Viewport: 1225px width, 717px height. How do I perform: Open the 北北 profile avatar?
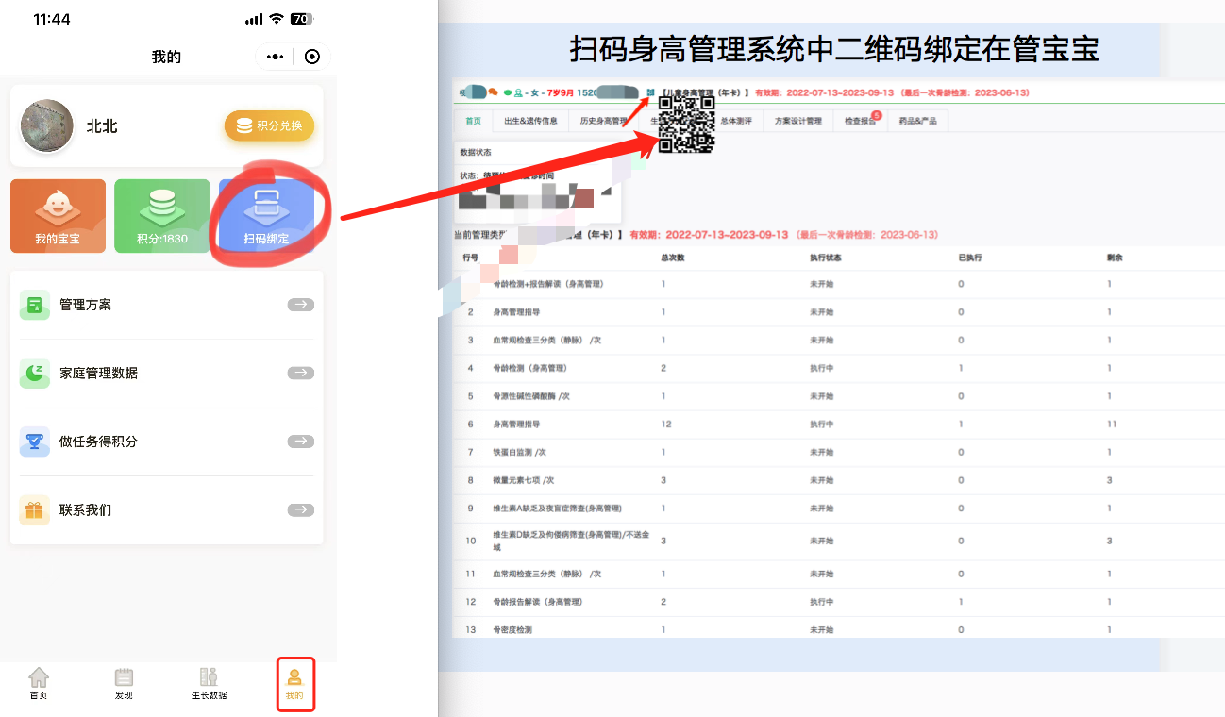47,125
